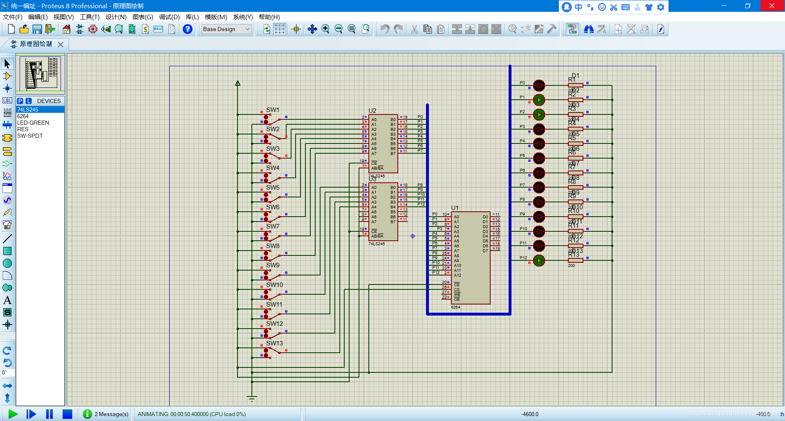Select RES in the devices list
785x421 pixels.
click(40, 129)
